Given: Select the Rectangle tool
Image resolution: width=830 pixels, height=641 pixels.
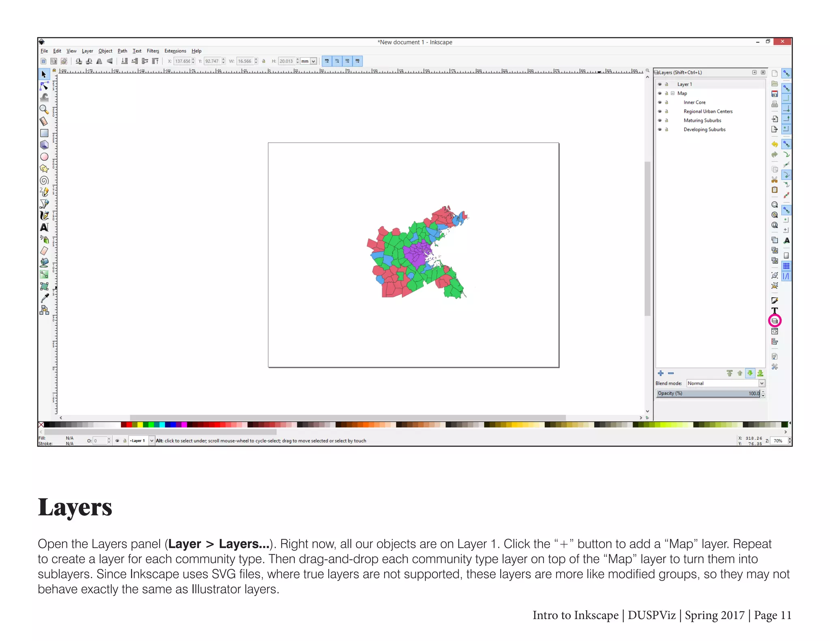Looking at the screenshot, I should pos(44,133).
